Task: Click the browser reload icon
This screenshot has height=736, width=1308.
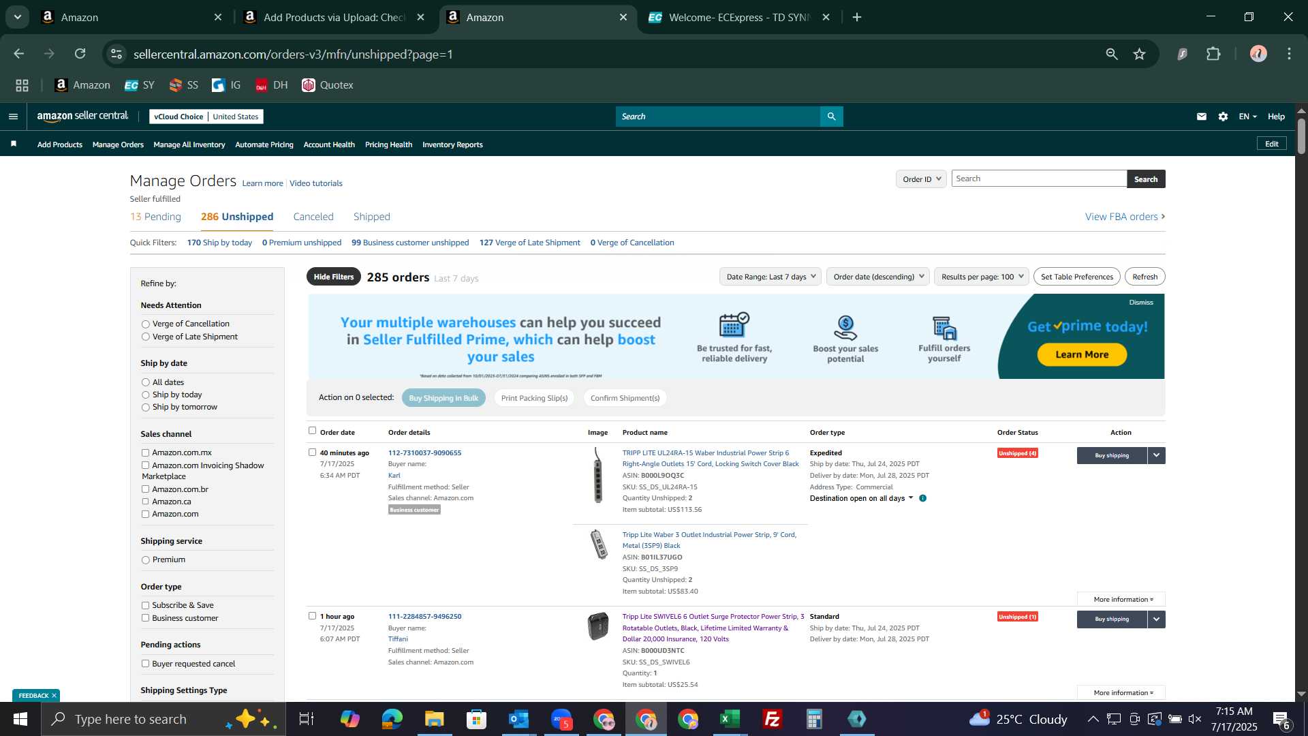Action: (x=80, y=54)
